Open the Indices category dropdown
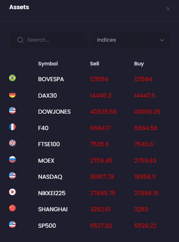The height and width of the screenshot is (242, 179). [x=131, y=40]
